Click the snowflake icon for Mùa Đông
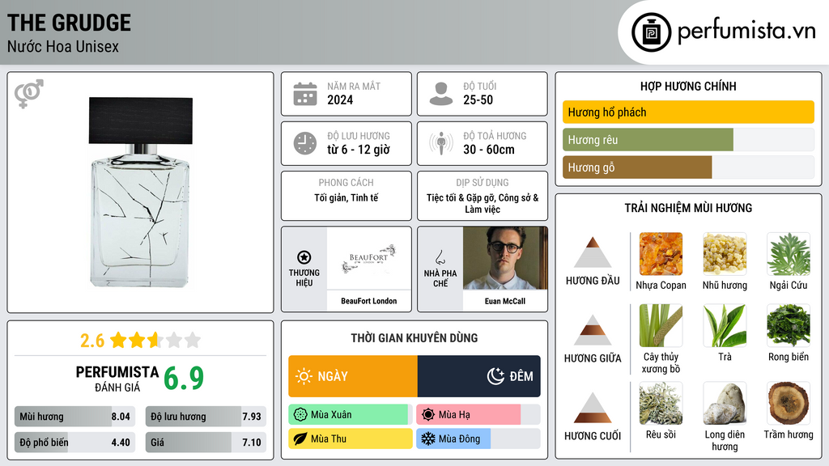 [428, 438]
